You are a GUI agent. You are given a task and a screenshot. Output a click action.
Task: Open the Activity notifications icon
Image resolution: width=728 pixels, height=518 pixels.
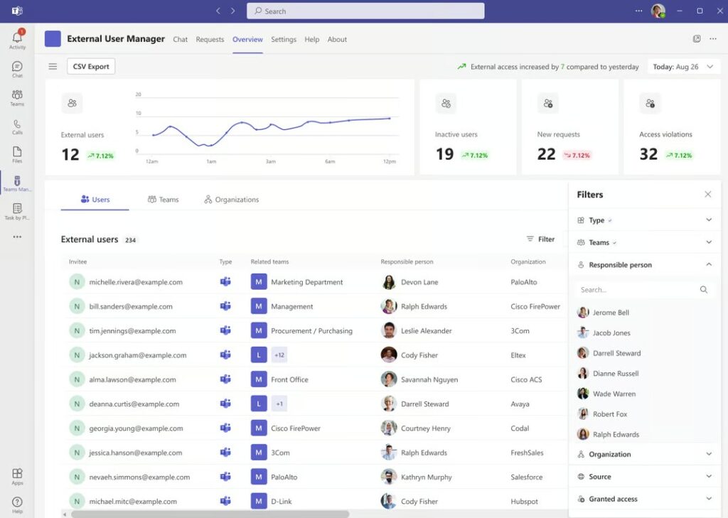pos(17,39)
